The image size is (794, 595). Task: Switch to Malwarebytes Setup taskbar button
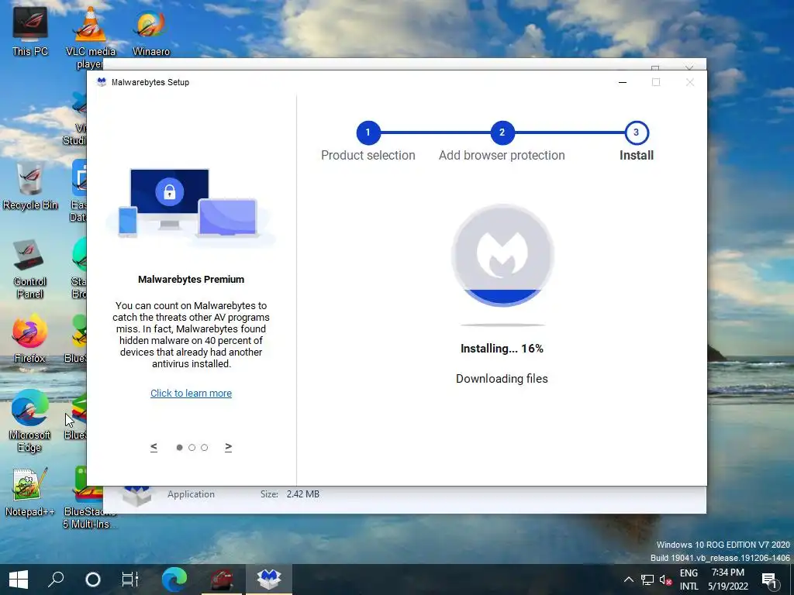[x=269, y=580]
